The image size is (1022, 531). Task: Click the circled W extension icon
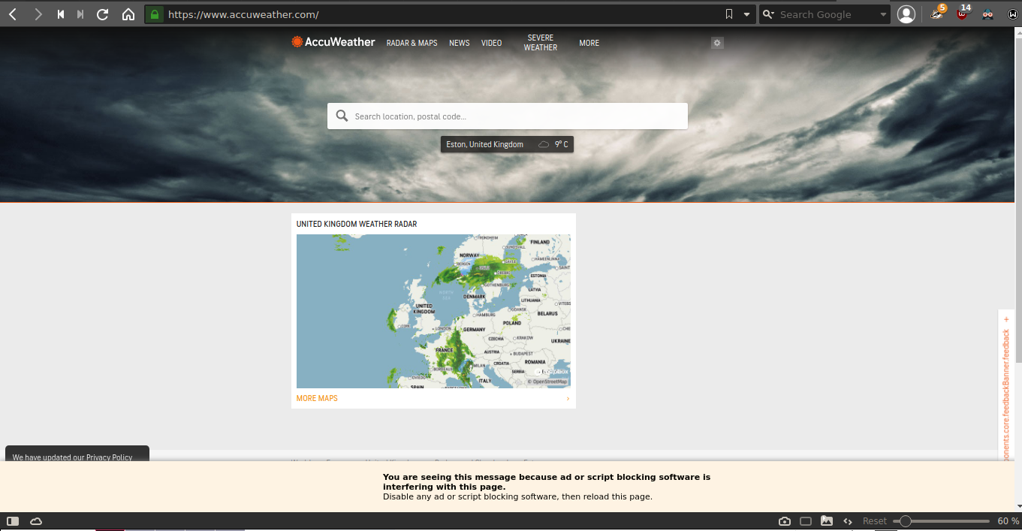pos(1011,14)
